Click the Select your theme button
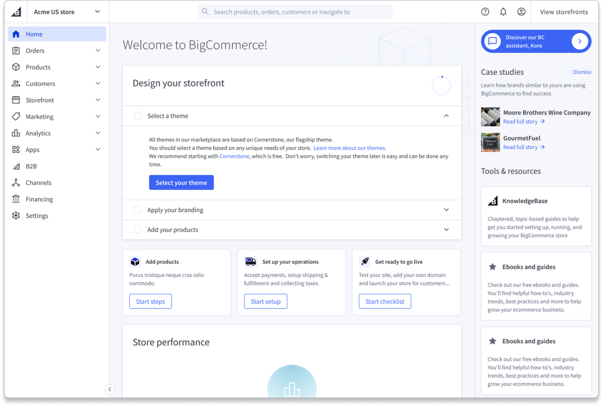This screenshot has height=406, width=603. click(x=181, y=182)
